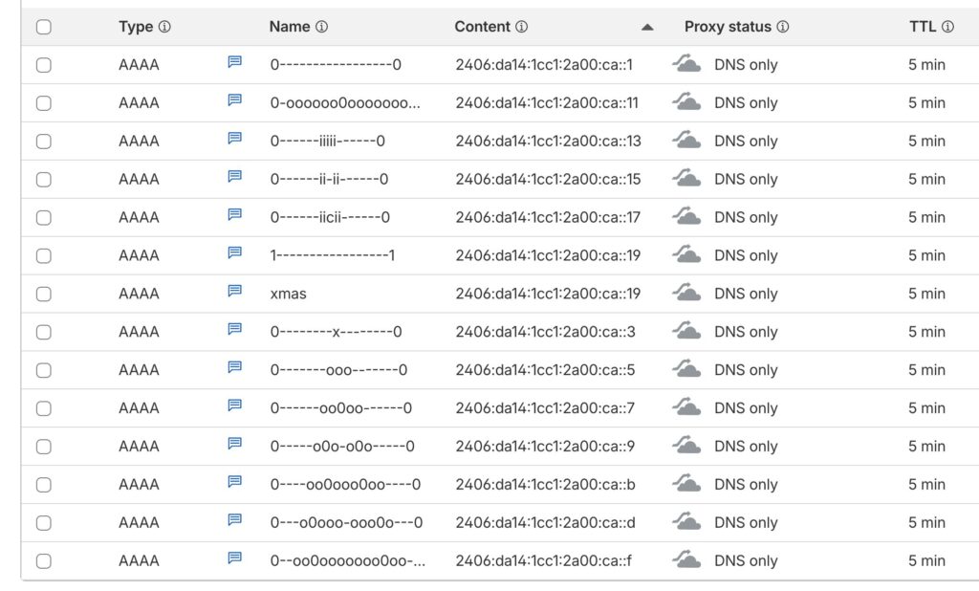Open the Proxy status info icon
The height and width of the screenshot is (591, 979).
click(x=783, y=27)
